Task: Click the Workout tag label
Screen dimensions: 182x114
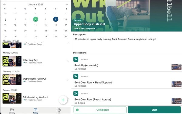Action: pos(78,20)
